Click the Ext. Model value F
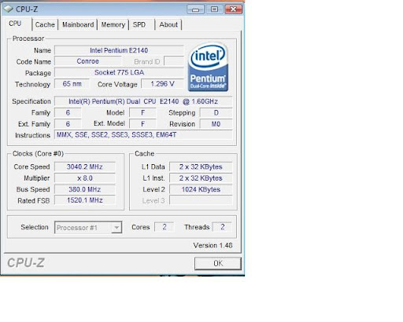The width and height of the screenshot is (403, 322). click(142, 124)
